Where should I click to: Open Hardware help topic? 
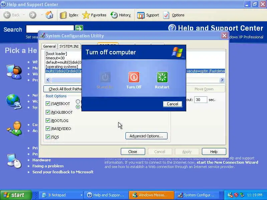tap(41, 160)
